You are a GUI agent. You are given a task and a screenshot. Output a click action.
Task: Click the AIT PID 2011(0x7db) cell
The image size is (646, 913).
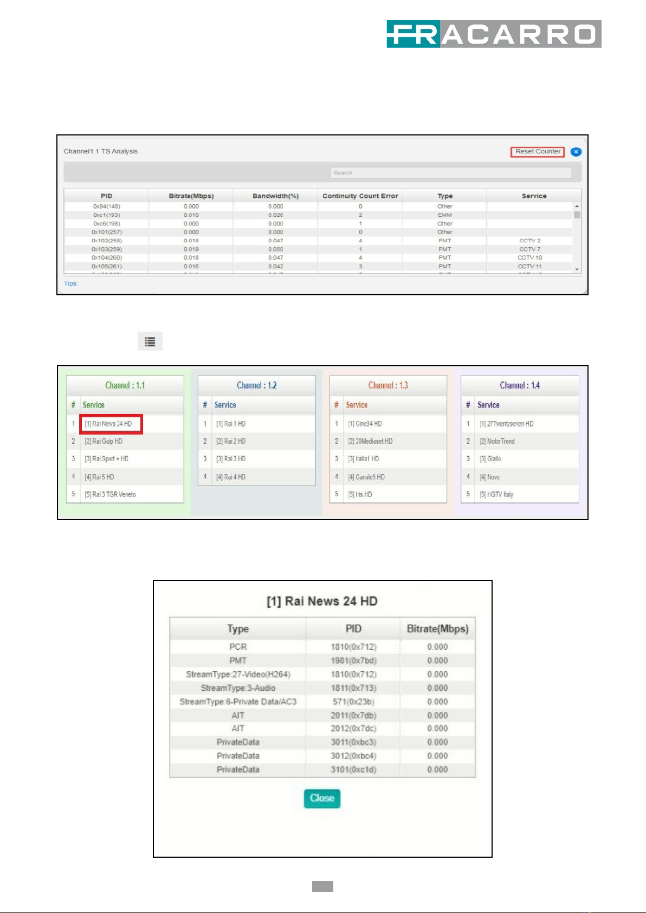pyautogui.click(x=353, y=715)
